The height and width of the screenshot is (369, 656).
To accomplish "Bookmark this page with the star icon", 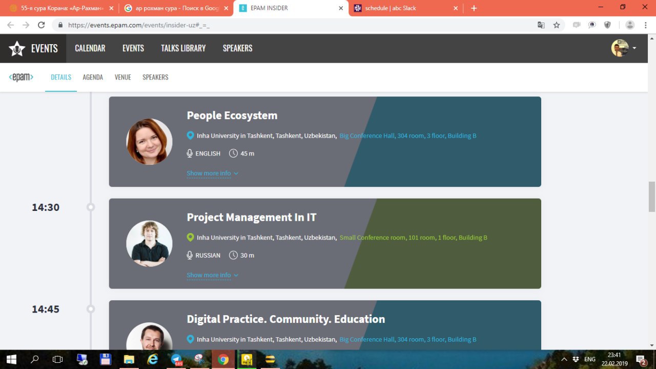I will [x=557, y=25].
